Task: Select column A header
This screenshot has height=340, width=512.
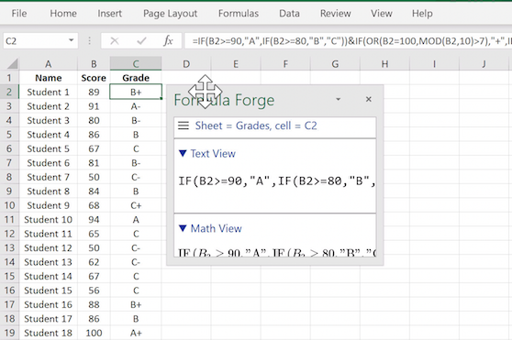Action: (x=49, y=64)
